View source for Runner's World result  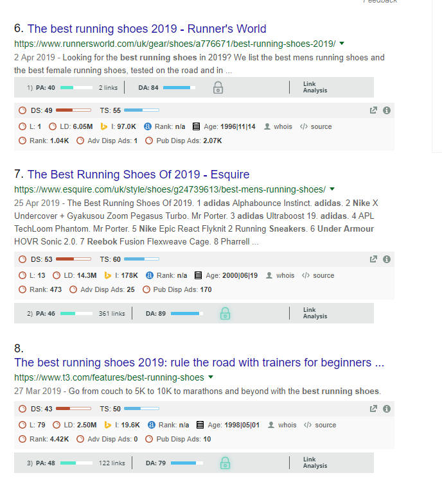point(316,126)
